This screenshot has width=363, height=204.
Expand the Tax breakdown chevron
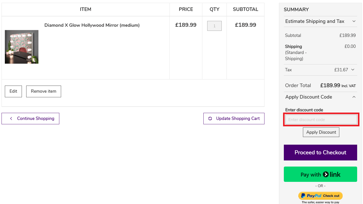[x=353, y=70]
